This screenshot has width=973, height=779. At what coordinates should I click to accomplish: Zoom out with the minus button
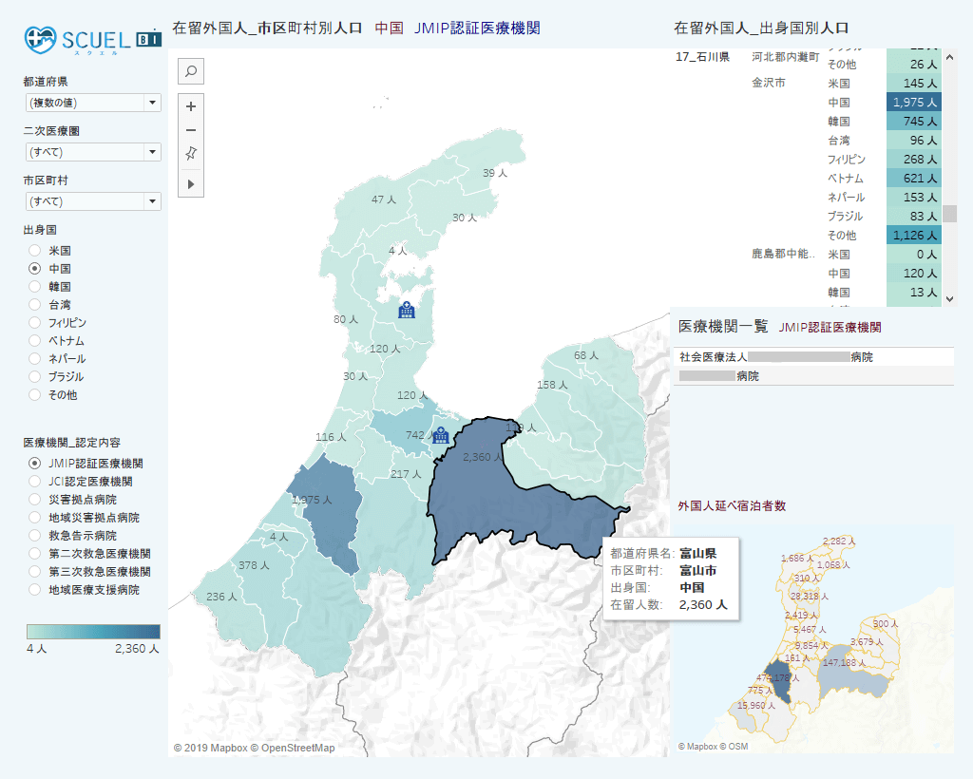click(x=190, y=130)
